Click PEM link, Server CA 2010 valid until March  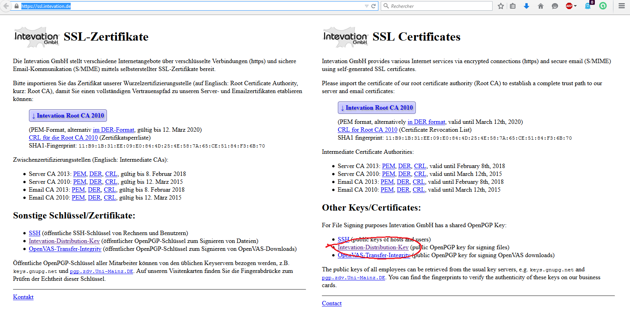tap(389, 174)
